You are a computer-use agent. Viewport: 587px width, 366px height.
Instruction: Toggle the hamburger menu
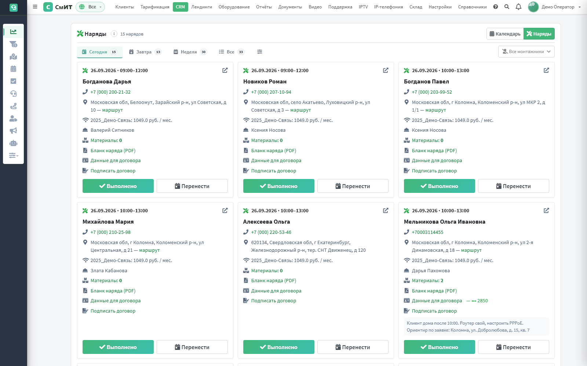tap(35, 7)
